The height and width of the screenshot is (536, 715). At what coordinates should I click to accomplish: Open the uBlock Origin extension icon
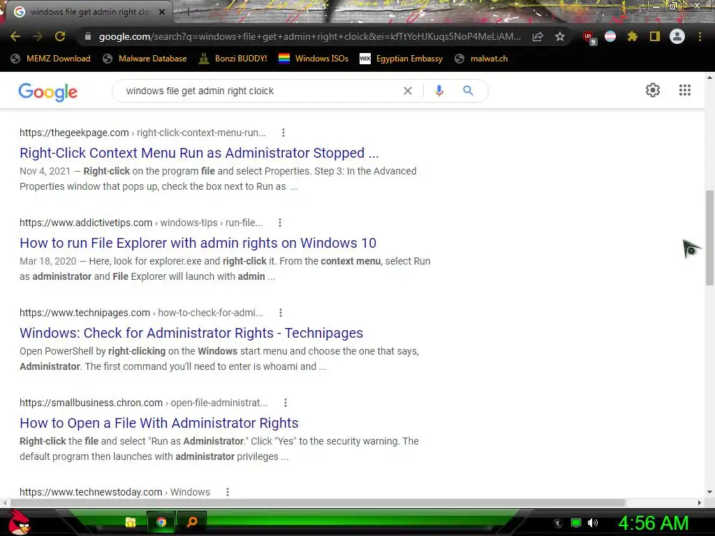coord(589,38)
